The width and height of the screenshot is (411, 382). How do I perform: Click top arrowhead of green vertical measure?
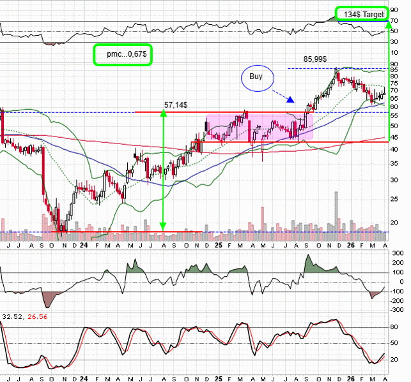tap(163, 114)
